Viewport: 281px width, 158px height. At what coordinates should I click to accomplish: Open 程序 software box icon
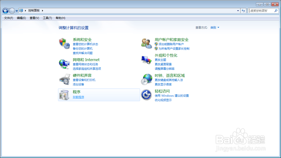pyautogui.click(x=64, y=95)
